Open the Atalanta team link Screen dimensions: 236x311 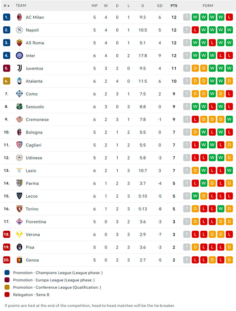34,81
